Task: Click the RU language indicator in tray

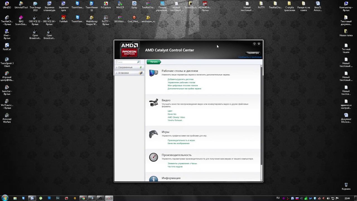Action: (x=278, y=198)
